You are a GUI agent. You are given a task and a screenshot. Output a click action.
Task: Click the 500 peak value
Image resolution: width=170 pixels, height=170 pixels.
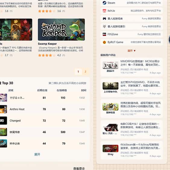63,132
